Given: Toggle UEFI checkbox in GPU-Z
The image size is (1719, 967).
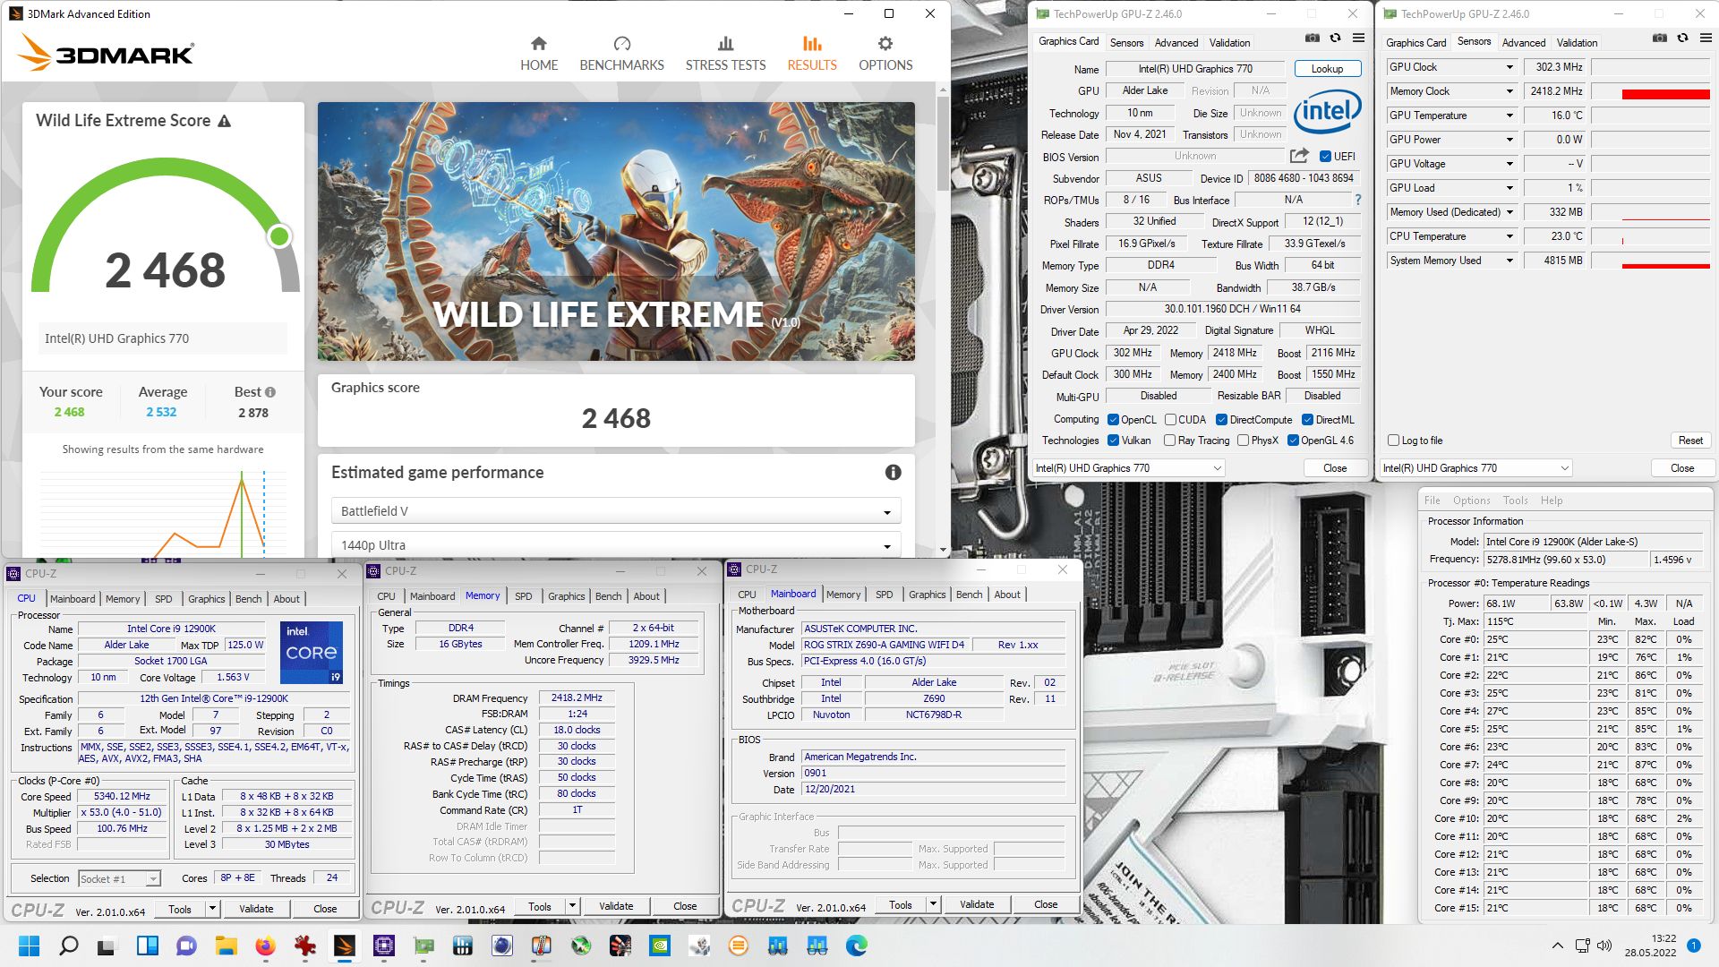Looking at the screenshot, I should (x=1325, y=157).
